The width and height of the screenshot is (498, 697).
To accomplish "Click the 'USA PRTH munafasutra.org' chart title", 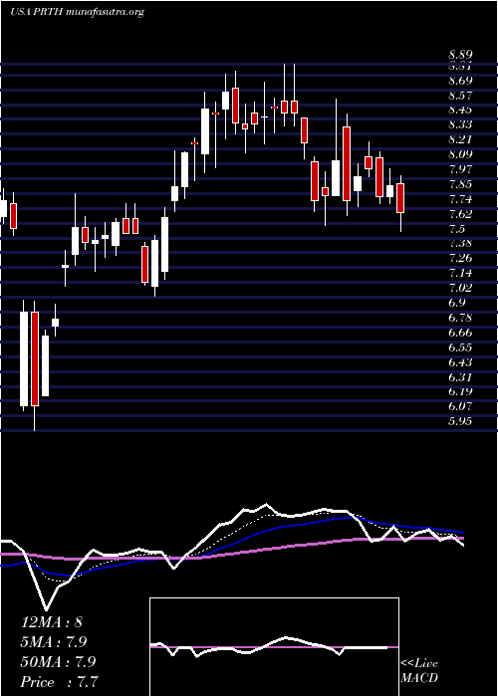I will point(77,12).
